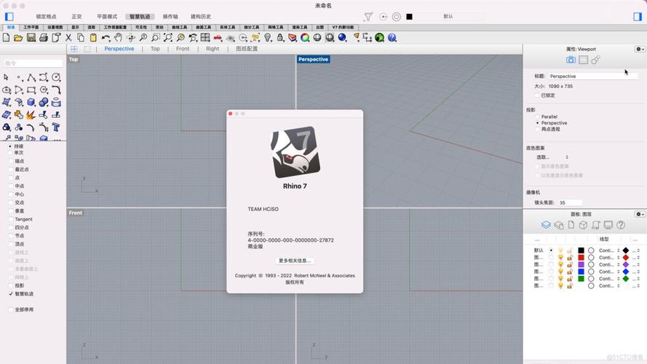647x364 pixels.
Task: Open linetype dropdown for purple layer row
Action: 609,264
